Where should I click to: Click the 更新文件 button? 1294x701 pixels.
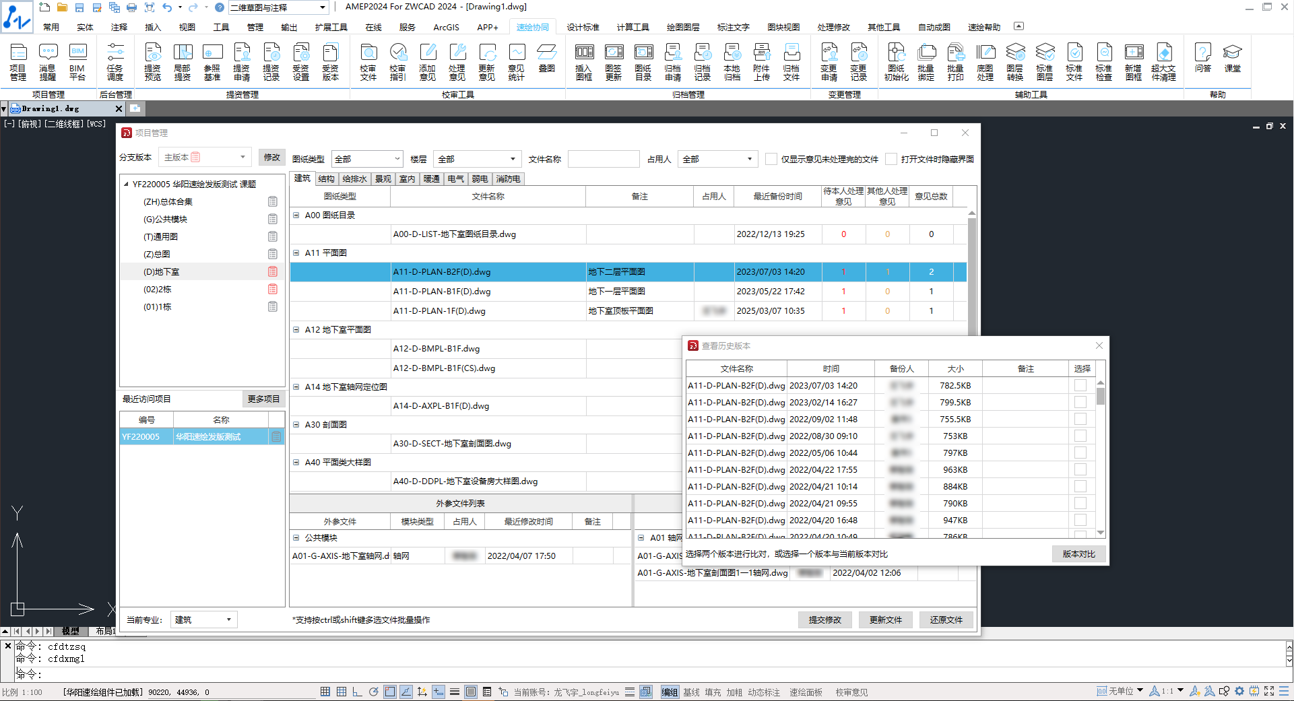886,620
